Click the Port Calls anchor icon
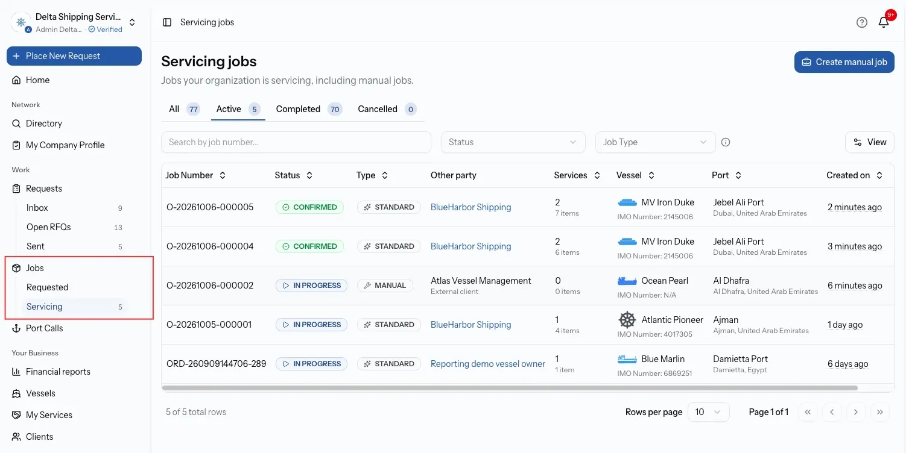The image size is (906, 453). (16, 328)
